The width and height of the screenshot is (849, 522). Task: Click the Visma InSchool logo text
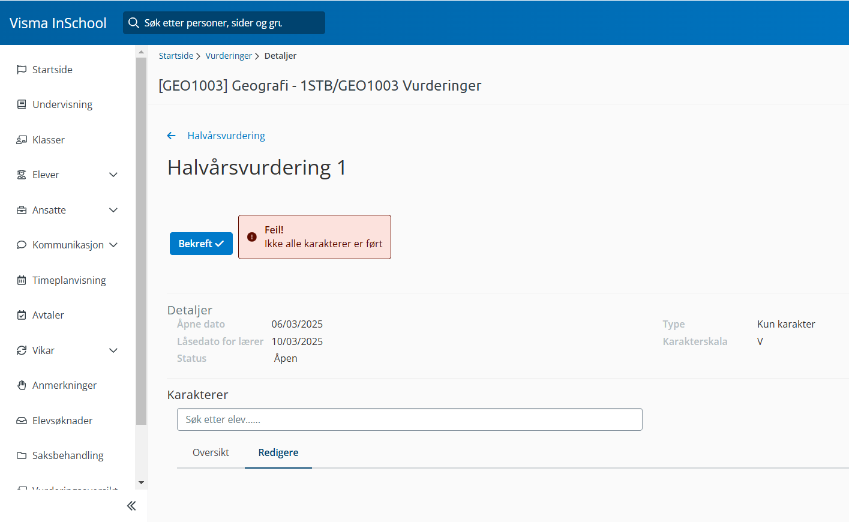click(x=58, y=23)
